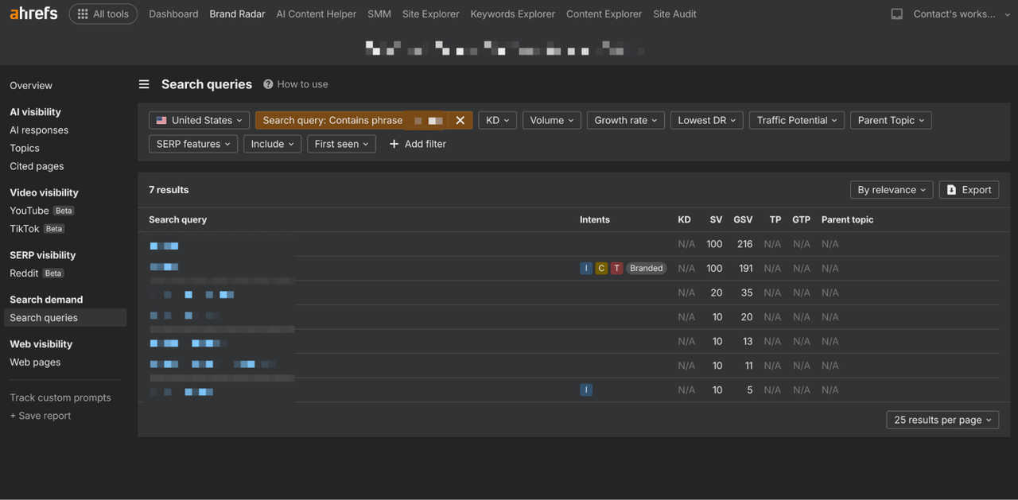Click the Export file icon button

coord(951,190)
